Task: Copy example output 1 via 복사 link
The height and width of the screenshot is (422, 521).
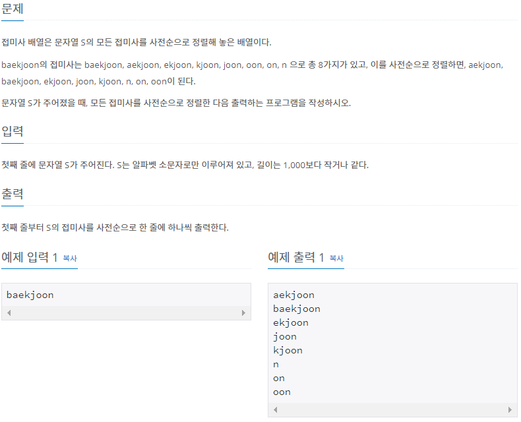Action: coord(336,258)
